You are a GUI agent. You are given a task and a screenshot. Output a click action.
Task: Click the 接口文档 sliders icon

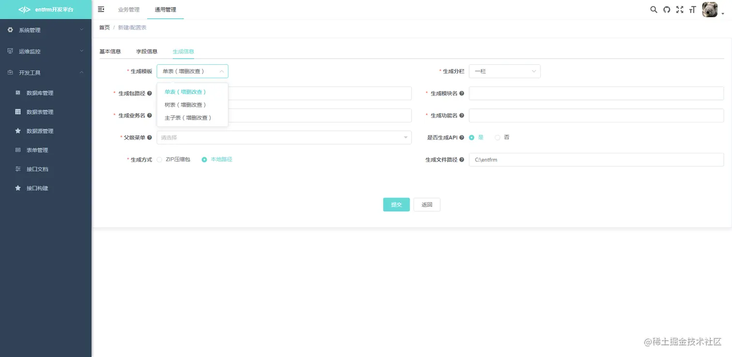[x=18, y=169]
